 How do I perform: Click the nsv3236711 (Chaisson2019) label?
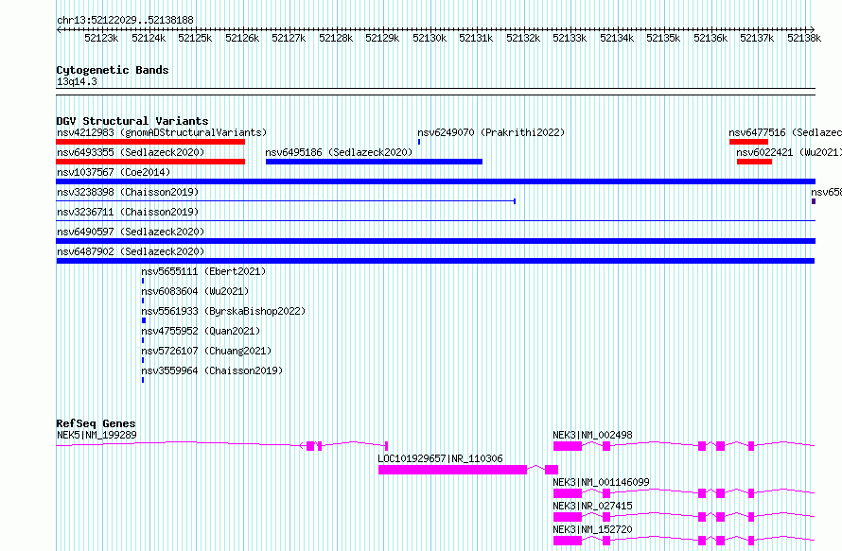click(x=128, y=212)
